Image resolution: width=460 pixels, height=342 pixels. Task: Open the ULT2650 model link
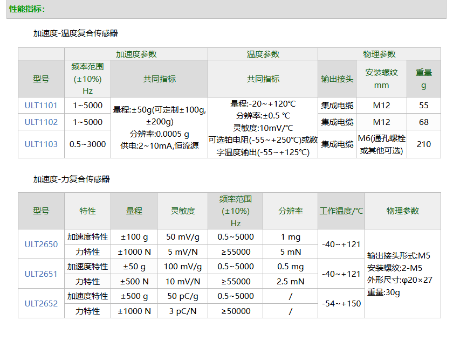tap(41, 245)
